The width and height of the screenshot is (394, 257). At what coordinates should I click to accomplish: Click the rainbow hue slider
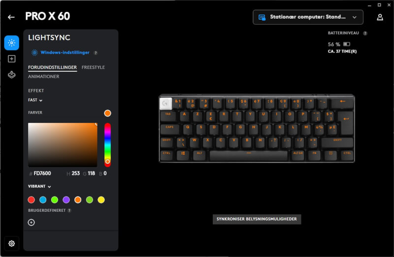[x=107, y=145]
